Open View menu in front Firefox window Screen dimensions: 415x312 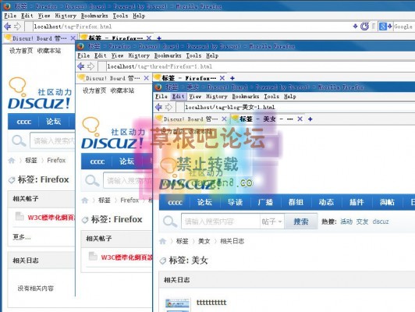click(195, 96)
